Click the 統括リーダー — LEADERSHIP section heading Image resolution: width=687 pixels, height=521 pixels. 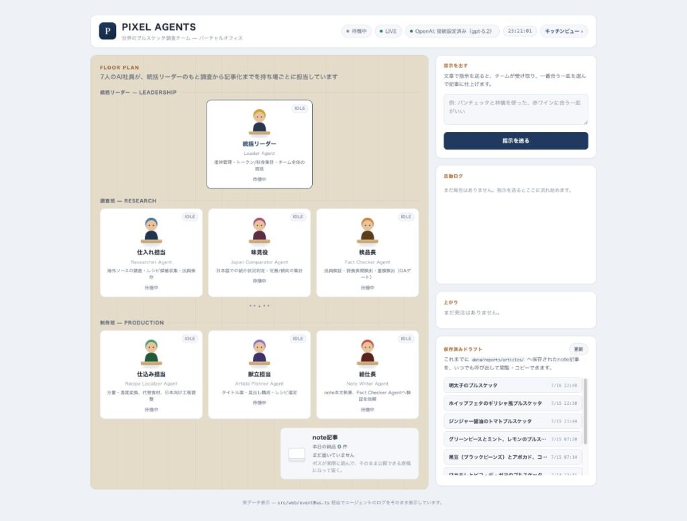[138, 93]
